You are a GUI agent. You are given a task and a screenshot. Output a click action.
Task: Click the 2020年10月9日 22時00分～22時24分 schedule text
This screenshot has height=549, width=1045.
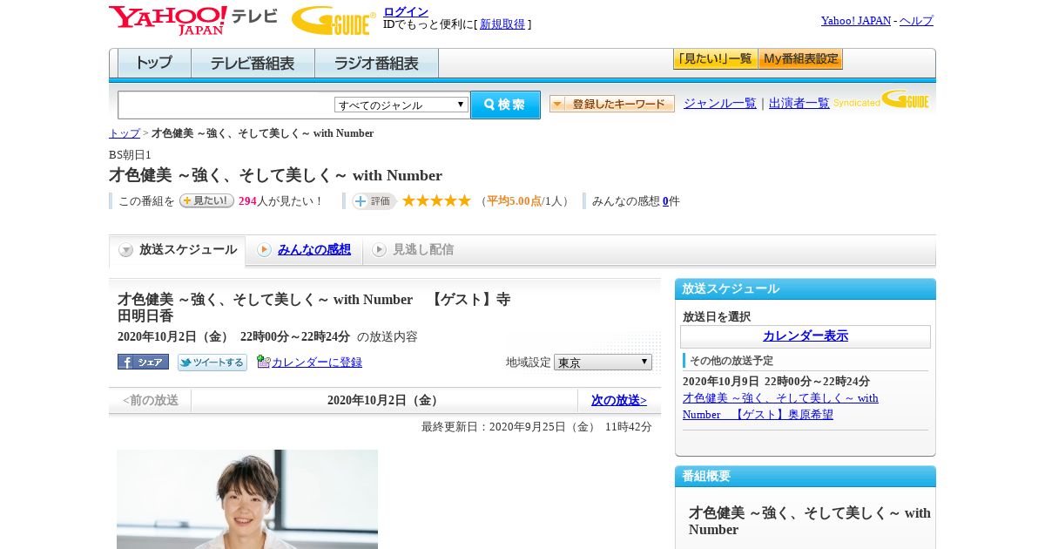pyautogui.click(x=776, y=382)
